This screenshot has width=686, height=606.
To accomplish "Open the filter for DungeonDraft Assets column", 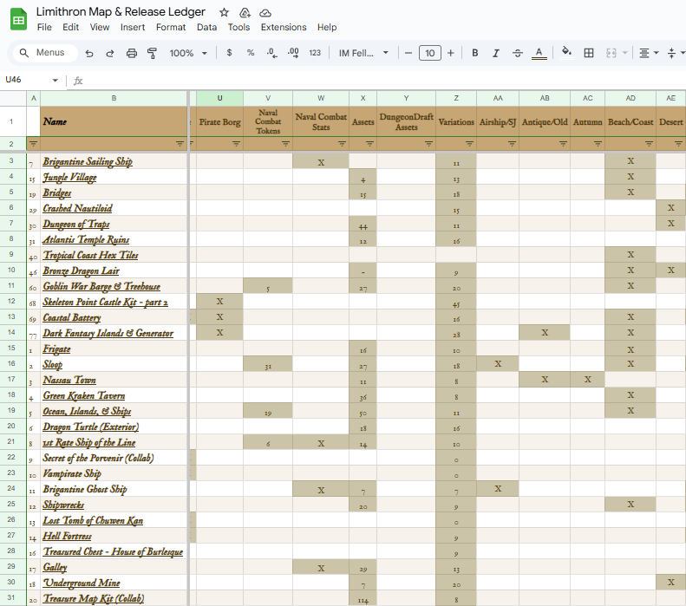I will click(428, 144).
